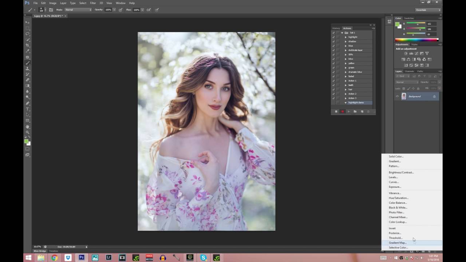Toggle the checkmark for 'highlight' action
466x262 pixels.
(333, 37)
